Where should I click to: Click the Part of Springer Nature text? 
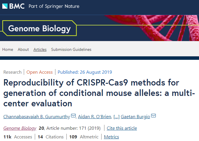(x=54, y=6)
